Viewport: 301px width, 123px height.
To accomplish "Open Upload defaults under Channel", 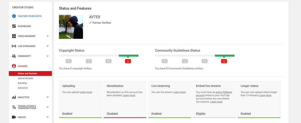I will tap(26, 78).
